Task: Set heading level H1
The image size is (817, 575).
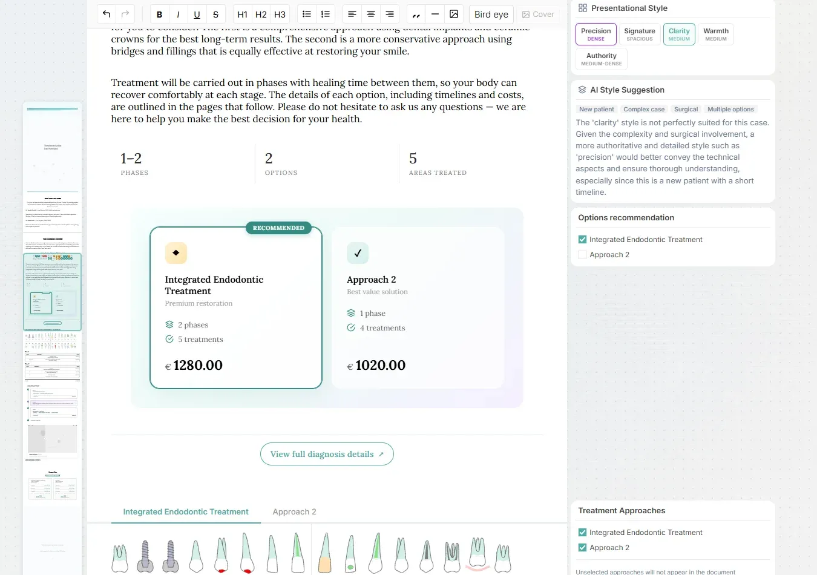Action: [242, 14]
